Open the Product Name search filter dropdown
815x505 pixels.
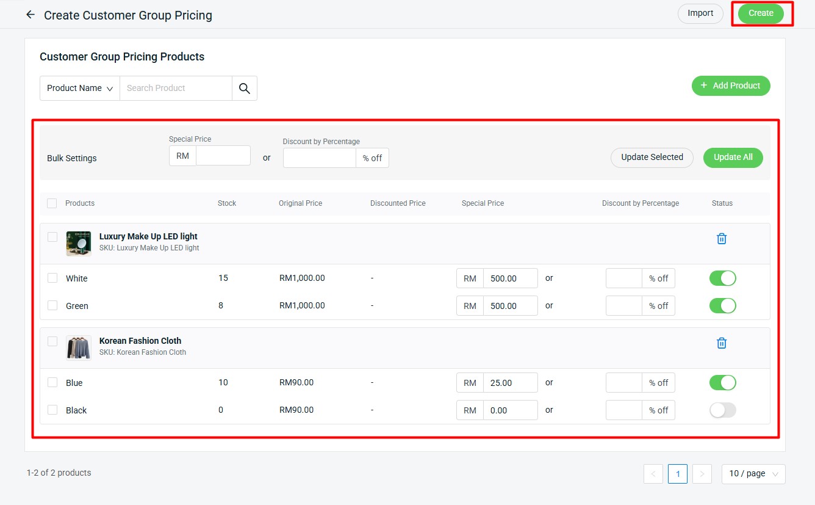[x=79, y=88]
